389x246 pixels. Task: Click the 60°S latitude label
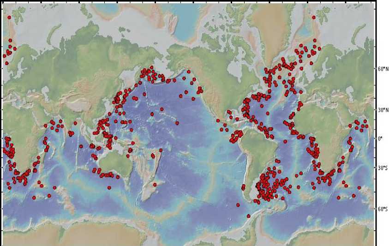(x=383, y=209)
